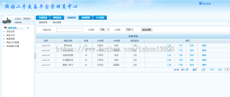Image resolution: width=230 pixels, height=97 pixels.
Task: Go to 下页 in pagination
Action: point(211,70)
